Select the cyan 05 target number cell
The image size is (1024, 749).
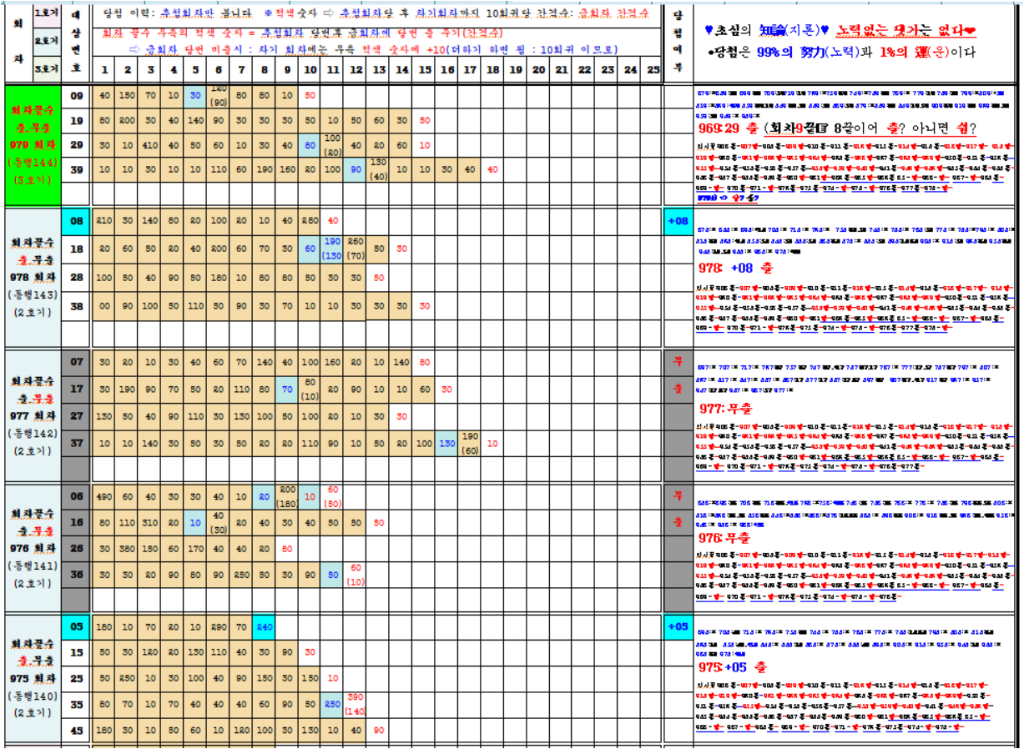click(76, 626)
